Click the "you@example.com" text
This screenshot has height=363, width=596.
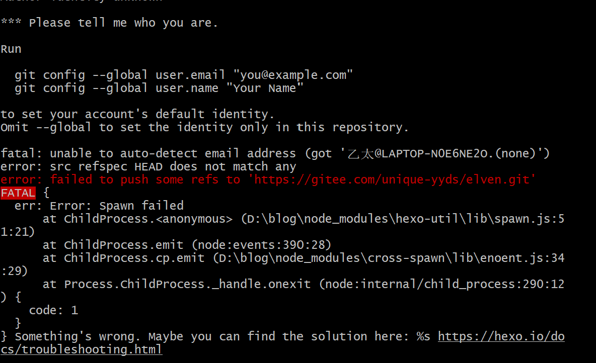click(x=293, y=75)
